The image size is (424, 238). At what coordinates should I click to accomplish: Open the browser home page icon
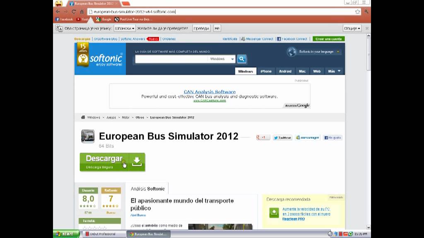pyautogui.click(x=82, y=12)
